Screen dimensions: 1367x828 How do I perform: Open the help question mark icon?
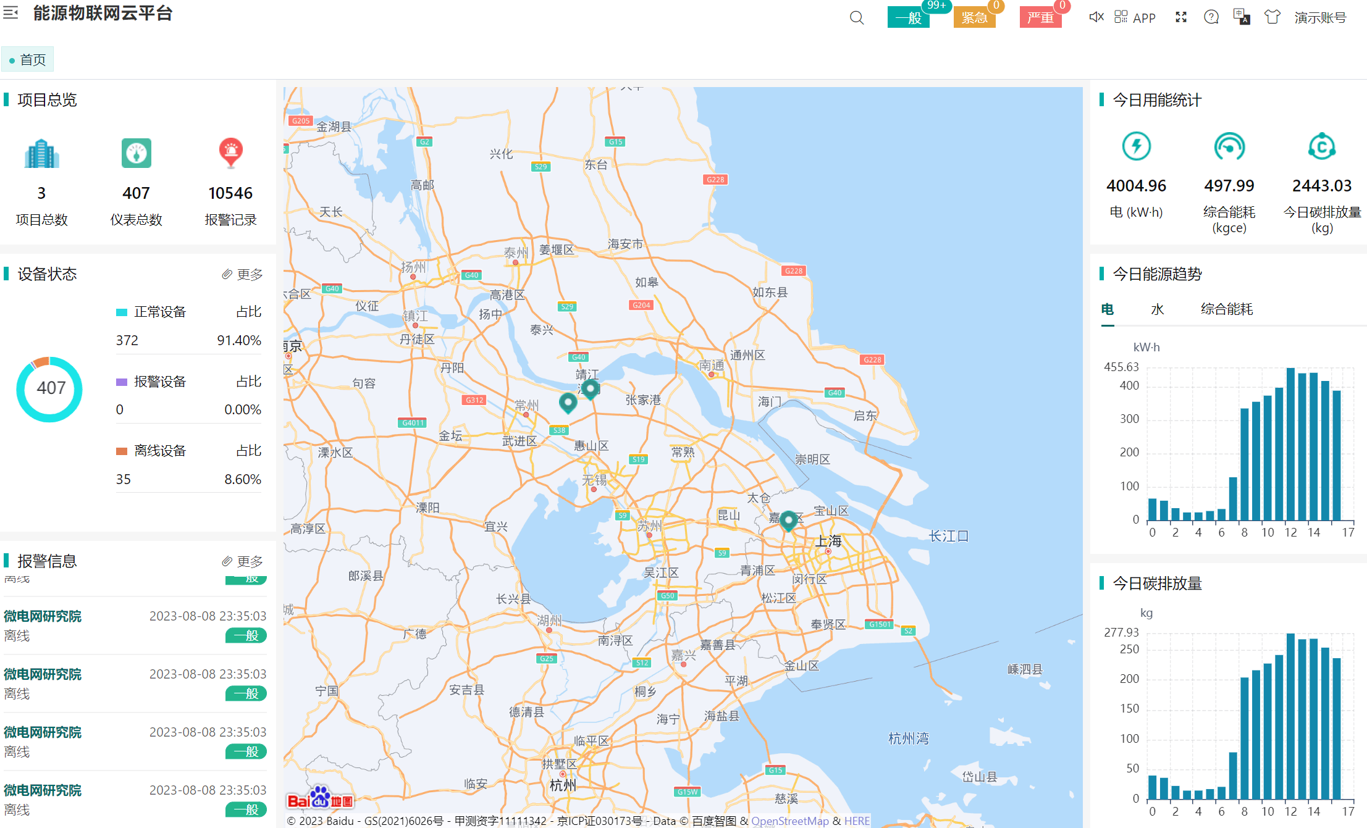[1211, 17]
